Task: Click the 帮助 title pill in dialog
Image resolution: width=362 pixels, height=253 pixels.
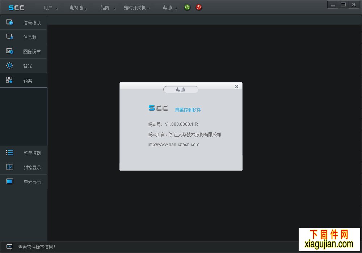Action: pos(181,90)
